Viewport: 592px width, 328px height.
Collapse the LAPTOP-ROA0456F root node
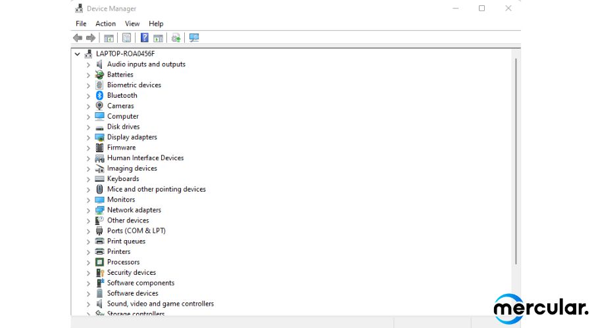coord(78,54)
